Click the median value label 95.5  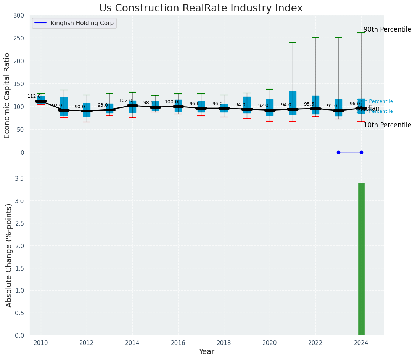pos(309,104)
